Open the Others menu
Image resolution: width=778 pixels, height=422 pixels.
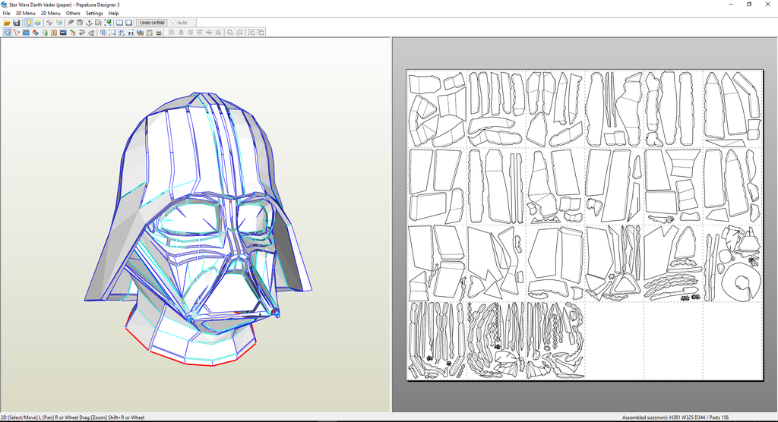click(73, 13)
